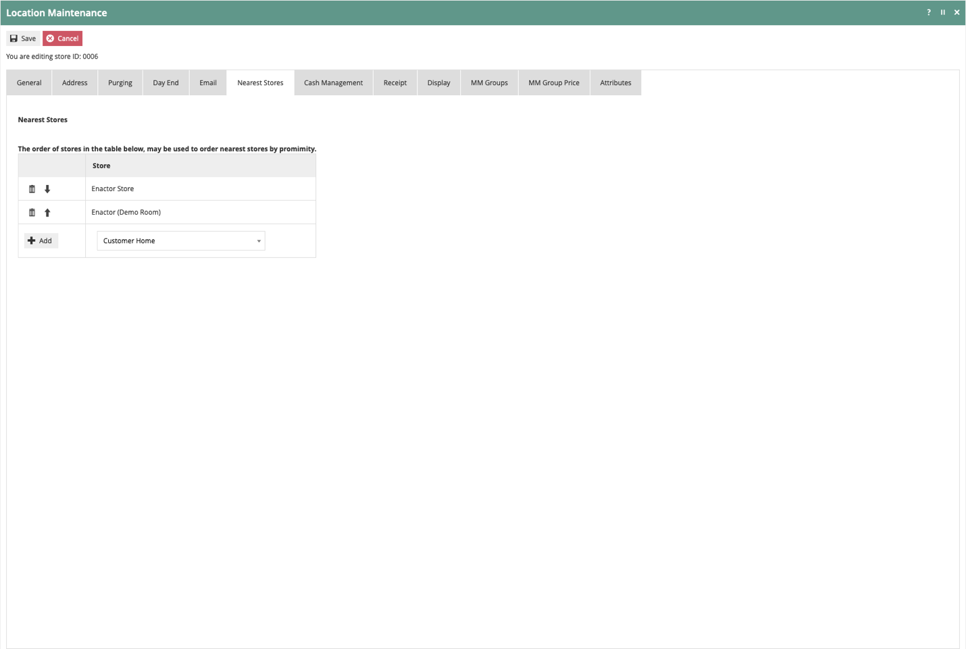The height and width of the screenshot is (649, 966).
Task: Switch to the Attributes tab
Action: point(615,83)
